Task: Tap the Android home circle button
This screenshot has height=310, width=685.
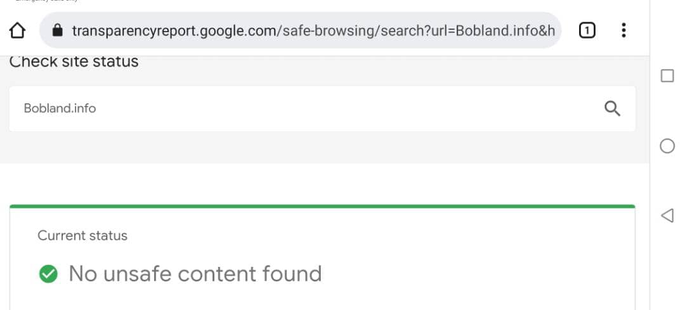Action: (667, 146)
